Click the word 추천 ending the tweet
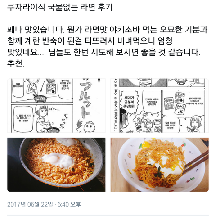The width and height of the screenshot is (216, 216). [x=16, y=63]
